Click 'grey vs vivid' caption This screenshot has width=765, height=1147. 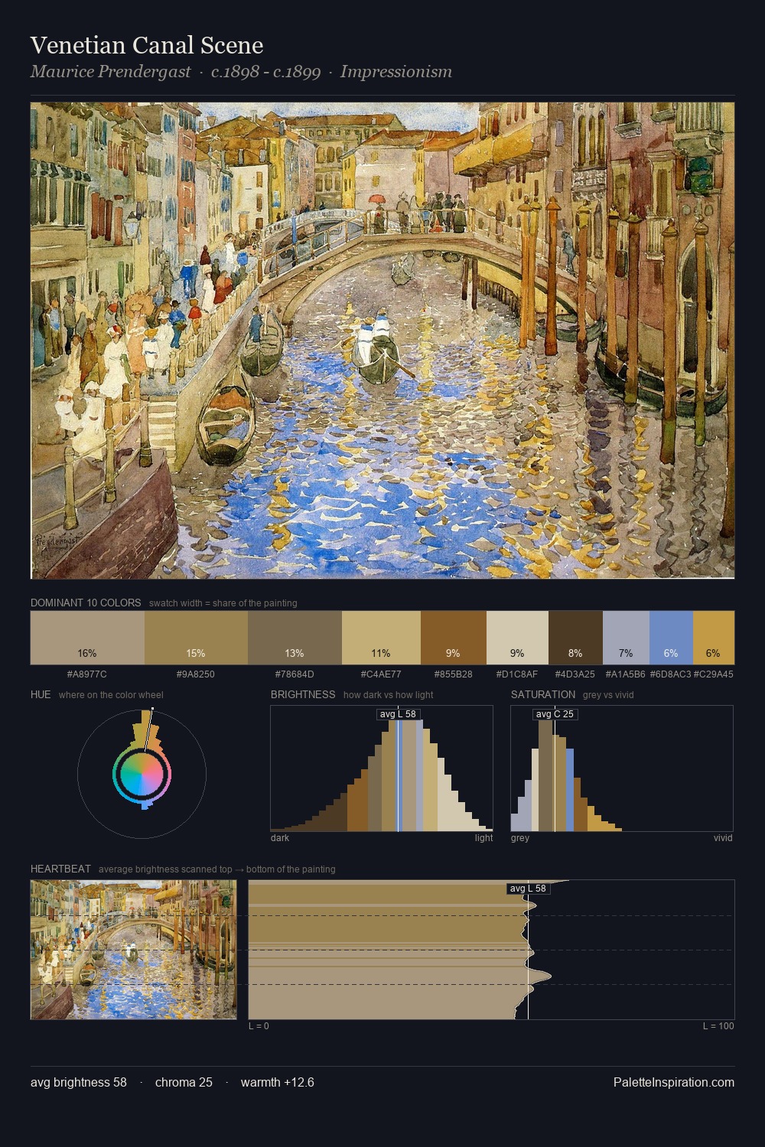608,695
